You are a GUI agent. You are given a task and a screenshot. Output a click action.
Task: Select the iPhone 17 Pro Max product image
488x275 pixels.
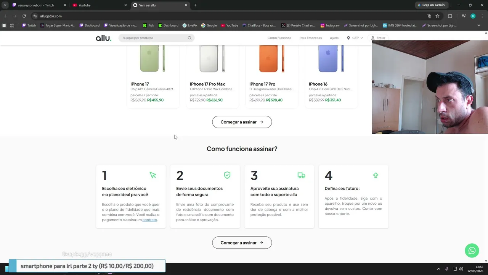pyautogui.click(x=212, y=58)
